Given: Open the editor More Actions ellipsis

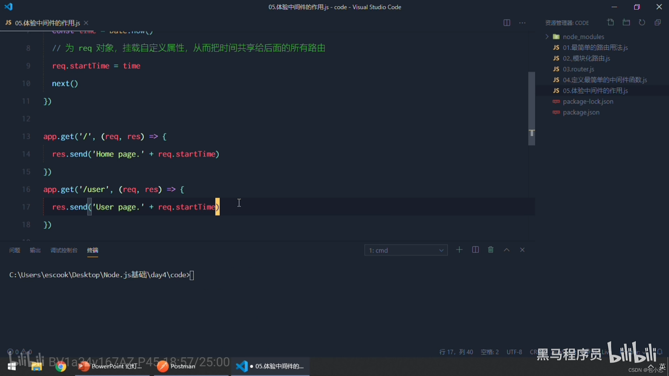Looking at the screenshot, I should click(522, 23).
